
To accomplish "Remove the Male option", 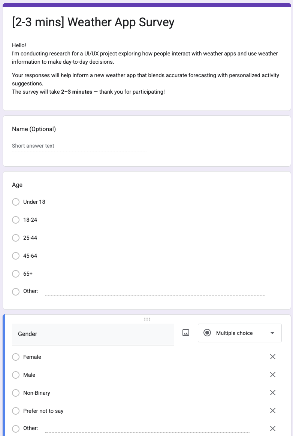I will (273, 375).
